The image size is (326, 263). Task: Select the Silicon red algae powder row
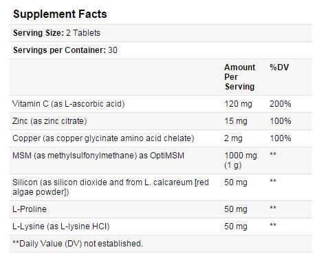pyautogui.click(x=160, y=187)
